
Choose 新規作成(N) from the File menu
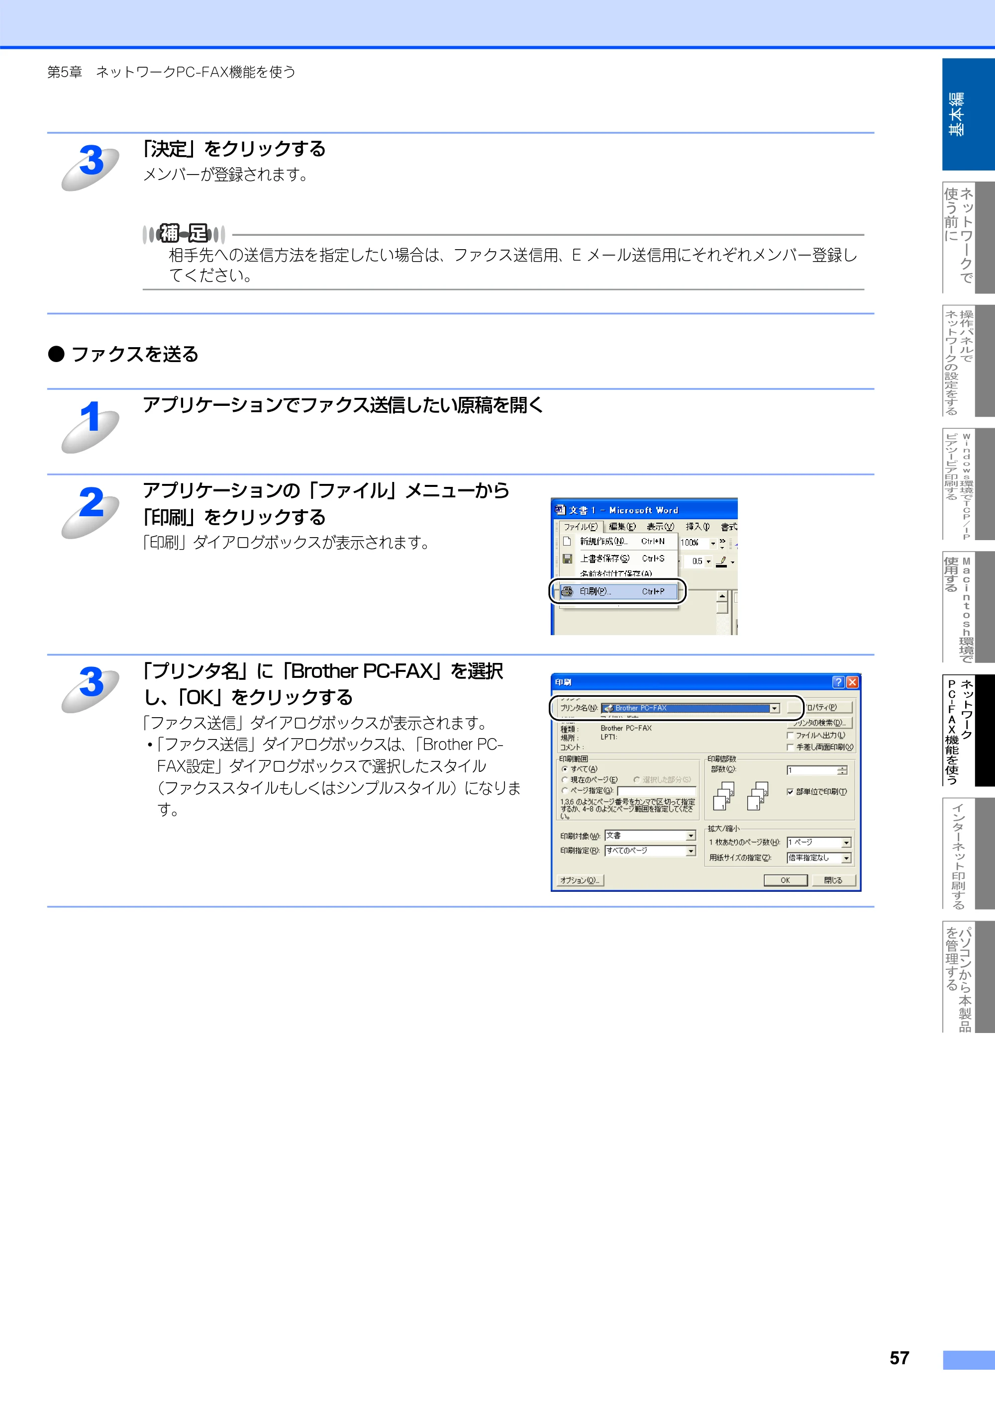pyautogui.click(x=619, y=542)
